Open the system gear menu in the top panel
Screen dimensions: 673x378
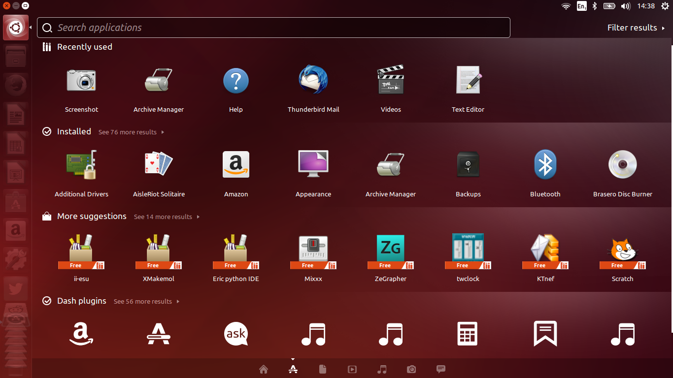pyautogui.click(x=665, y=6)
